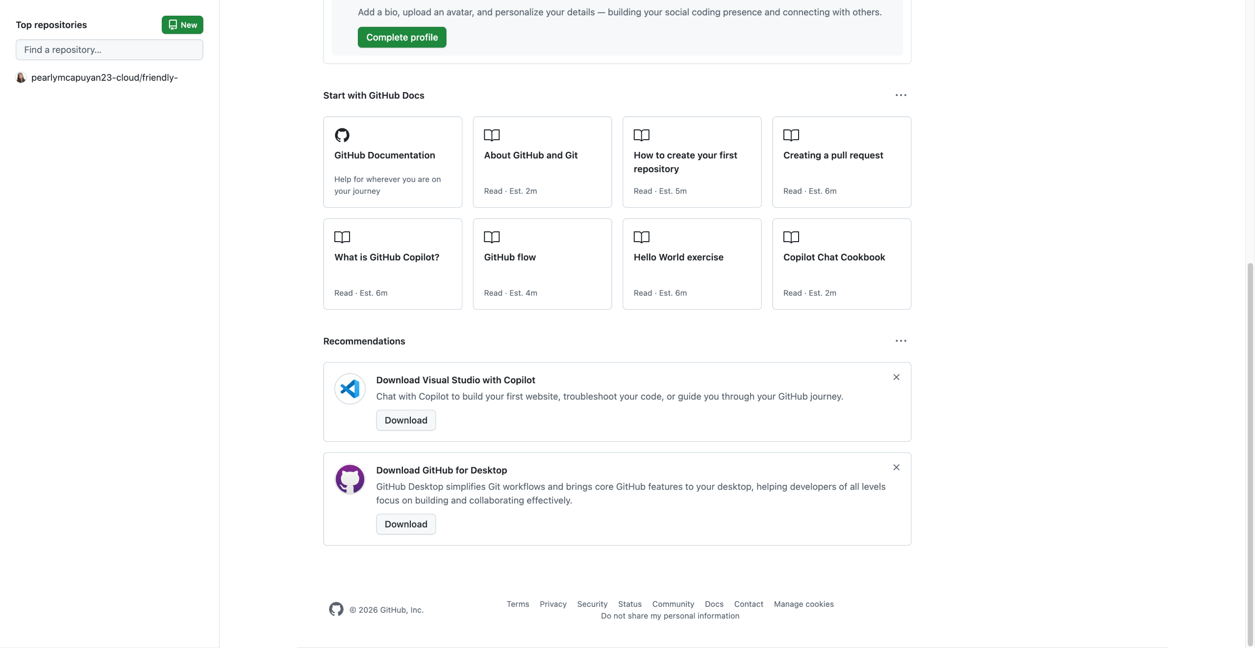The width and height of the screenshot is (1255, 648).
Task: Dismiss the GitHub for Desktop recommendation
Action: (x=896, y=468)
